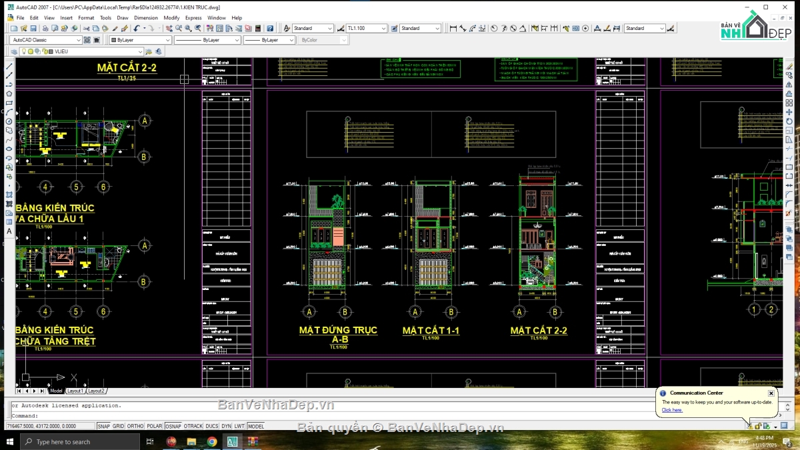Viewport: 800px width, 450px height.
Task: Open Layer Properties Manager icon
Action: pos(14,51)
